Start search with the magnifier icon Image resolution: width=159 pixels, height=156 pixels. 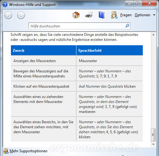[127, 26]
